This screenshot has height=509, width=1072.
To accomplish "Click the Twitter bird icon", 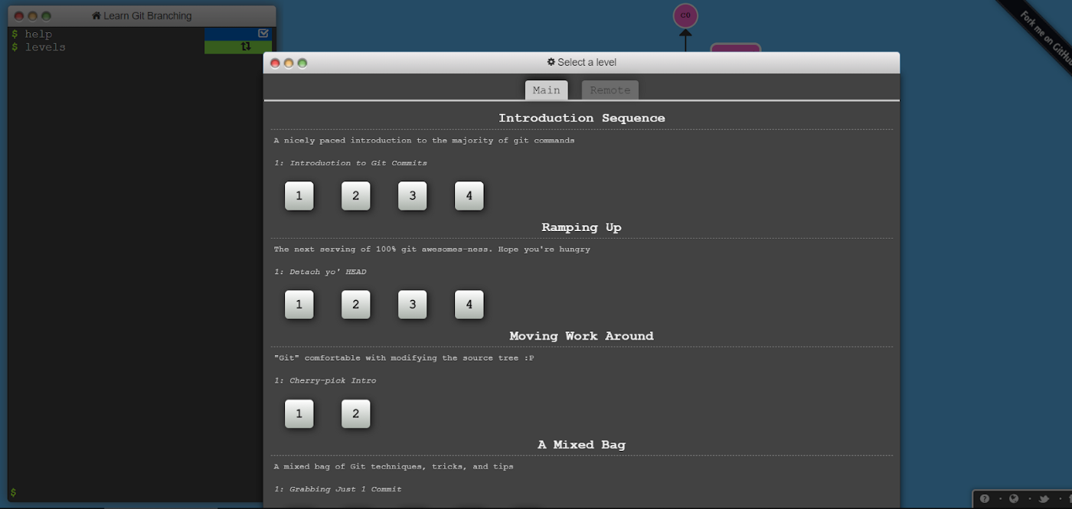I will click(1043, 499).
